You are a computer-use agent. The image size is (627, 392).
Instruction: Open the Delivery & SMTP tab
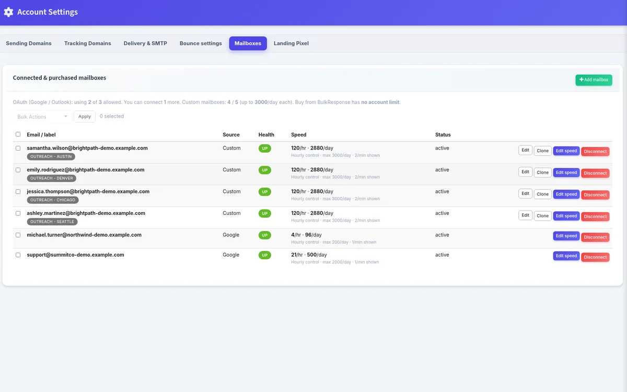145,43
